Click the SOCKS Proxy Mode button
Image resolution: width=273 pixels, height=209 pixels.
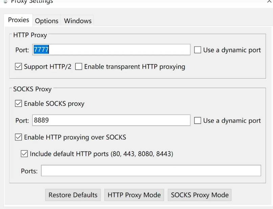[200, 195]
